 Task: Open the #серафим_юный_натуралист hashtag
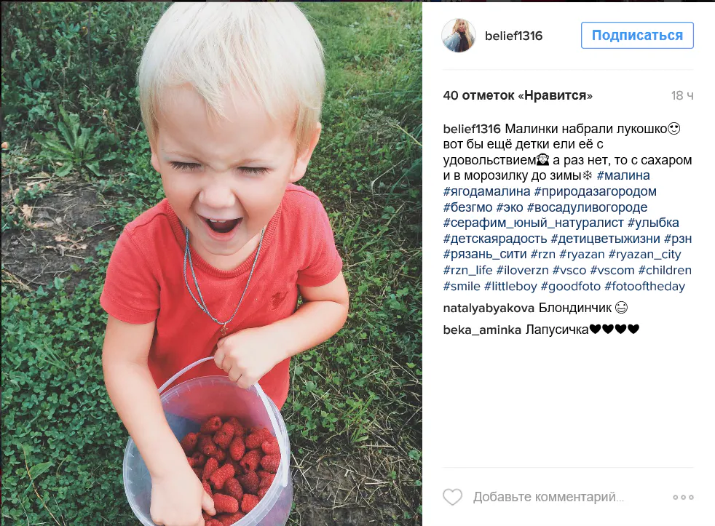pos(534,223)
